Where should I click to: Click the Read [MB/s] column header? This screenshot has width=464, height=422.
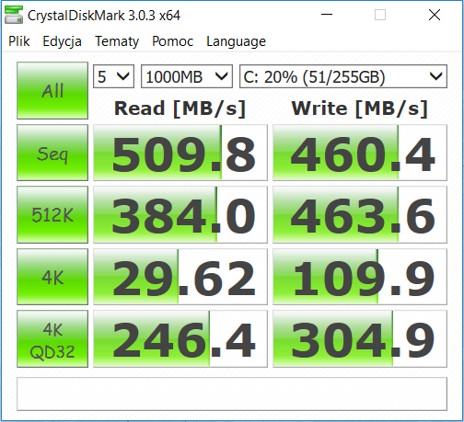click(180, 108)
